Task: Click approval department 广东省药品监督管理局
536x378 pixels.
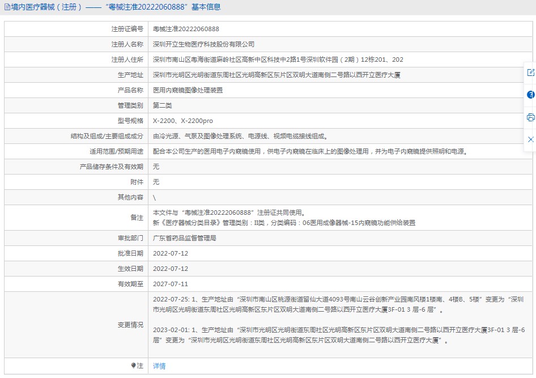Action: tap(185, 238)
